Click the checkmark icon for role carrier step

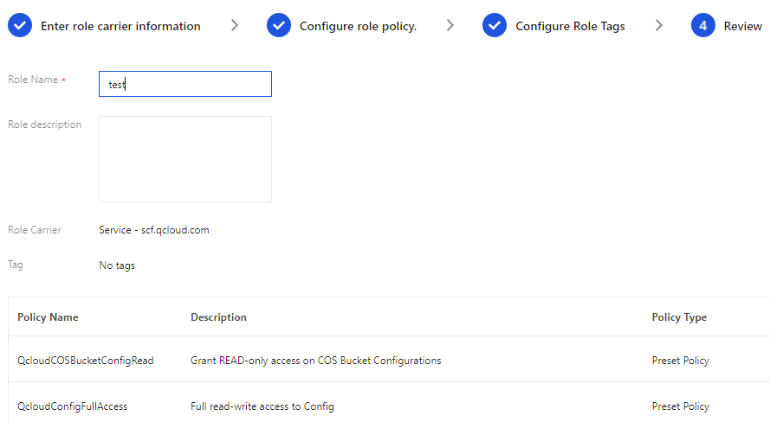click(x=19, y=26)
